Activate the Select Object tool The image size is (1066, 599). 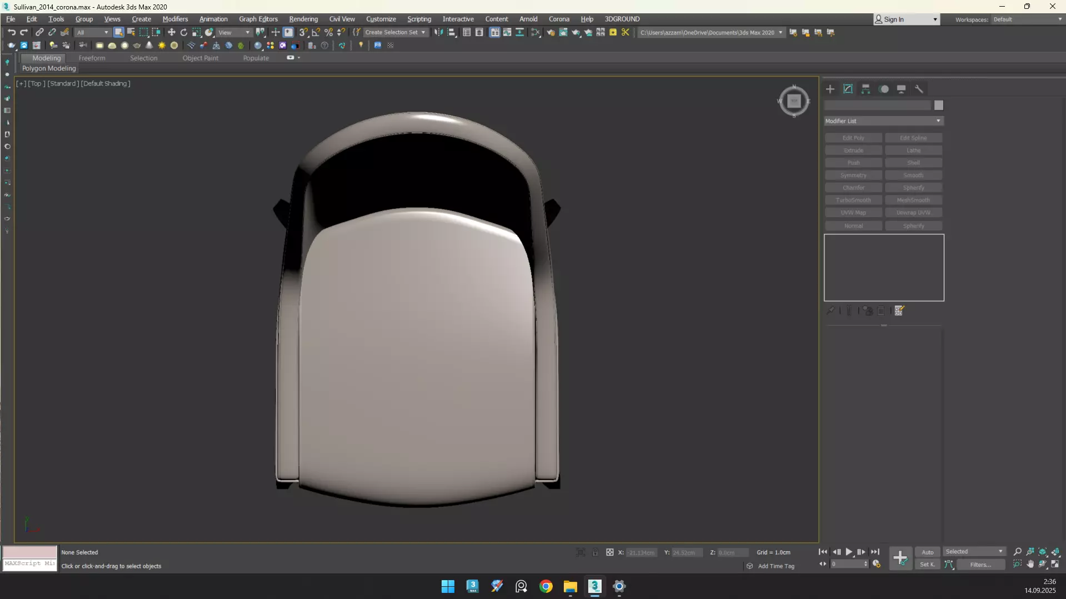pos(118,32)
